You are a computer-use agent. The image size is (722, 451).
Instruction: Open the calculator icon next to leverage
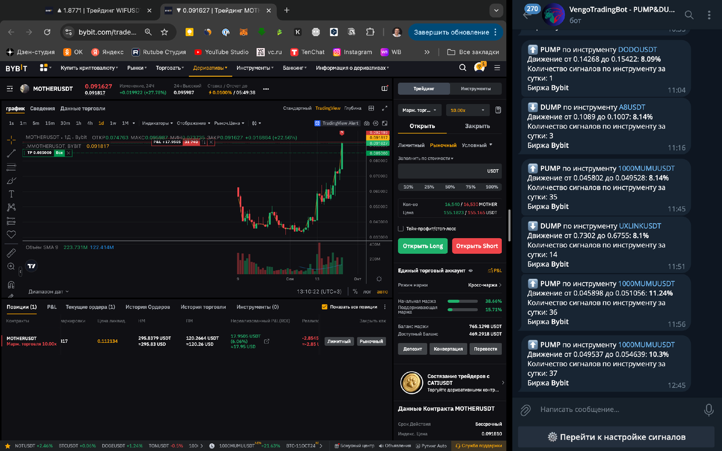click(x=498, y=110)
